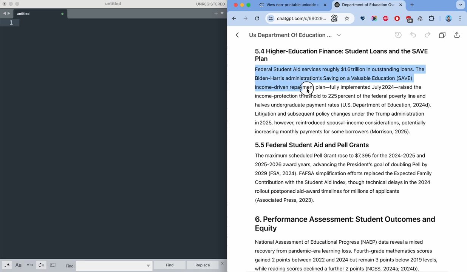Image resolution: width=467 pixels, height=272 pixels.
Task: Click the wrap search icon
Action: click(x=41, y=265)
